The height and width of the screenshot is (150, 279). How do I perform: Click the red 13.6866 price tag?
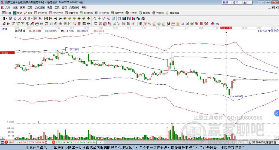pos(7,53)
